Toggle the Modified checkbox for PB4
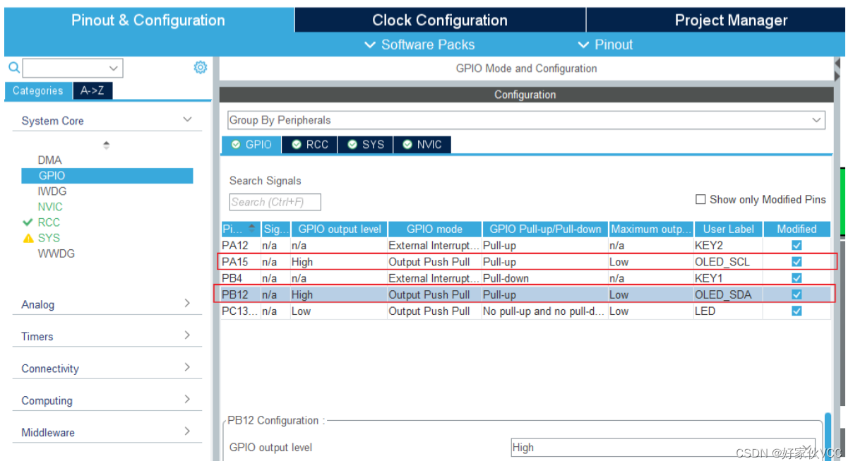Viewport: 853px width, 466px height. click(797, 278)
